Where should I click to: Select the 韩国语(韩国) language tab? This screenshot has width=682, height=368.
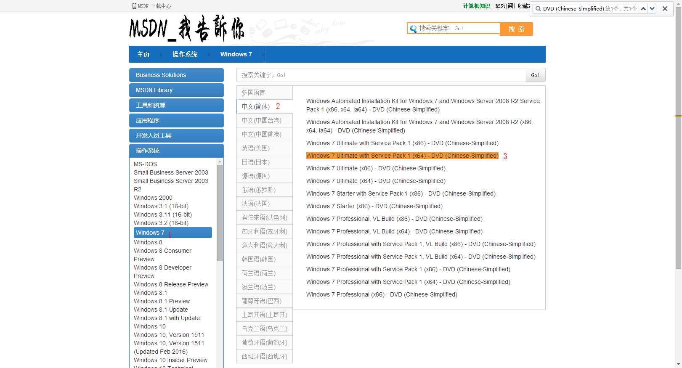264,259
